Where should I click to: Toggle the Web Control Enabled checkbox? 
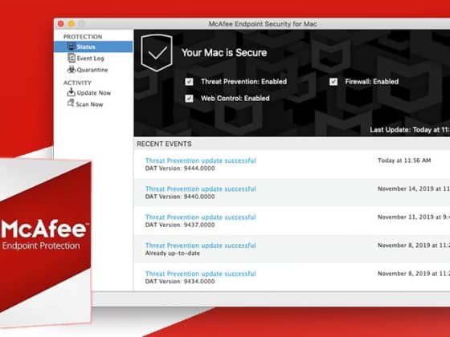[189, 99]
